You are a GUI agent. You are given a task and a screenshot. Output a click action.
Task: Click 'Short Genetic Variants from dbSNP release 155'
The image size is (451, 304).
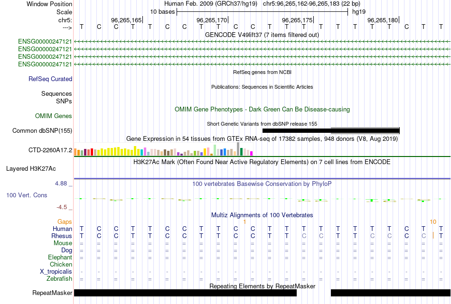tap(262, 124)
